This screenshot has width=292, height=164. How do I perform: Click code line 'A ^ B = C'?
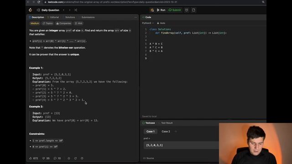pyautogui.click(x=156, y=44)
